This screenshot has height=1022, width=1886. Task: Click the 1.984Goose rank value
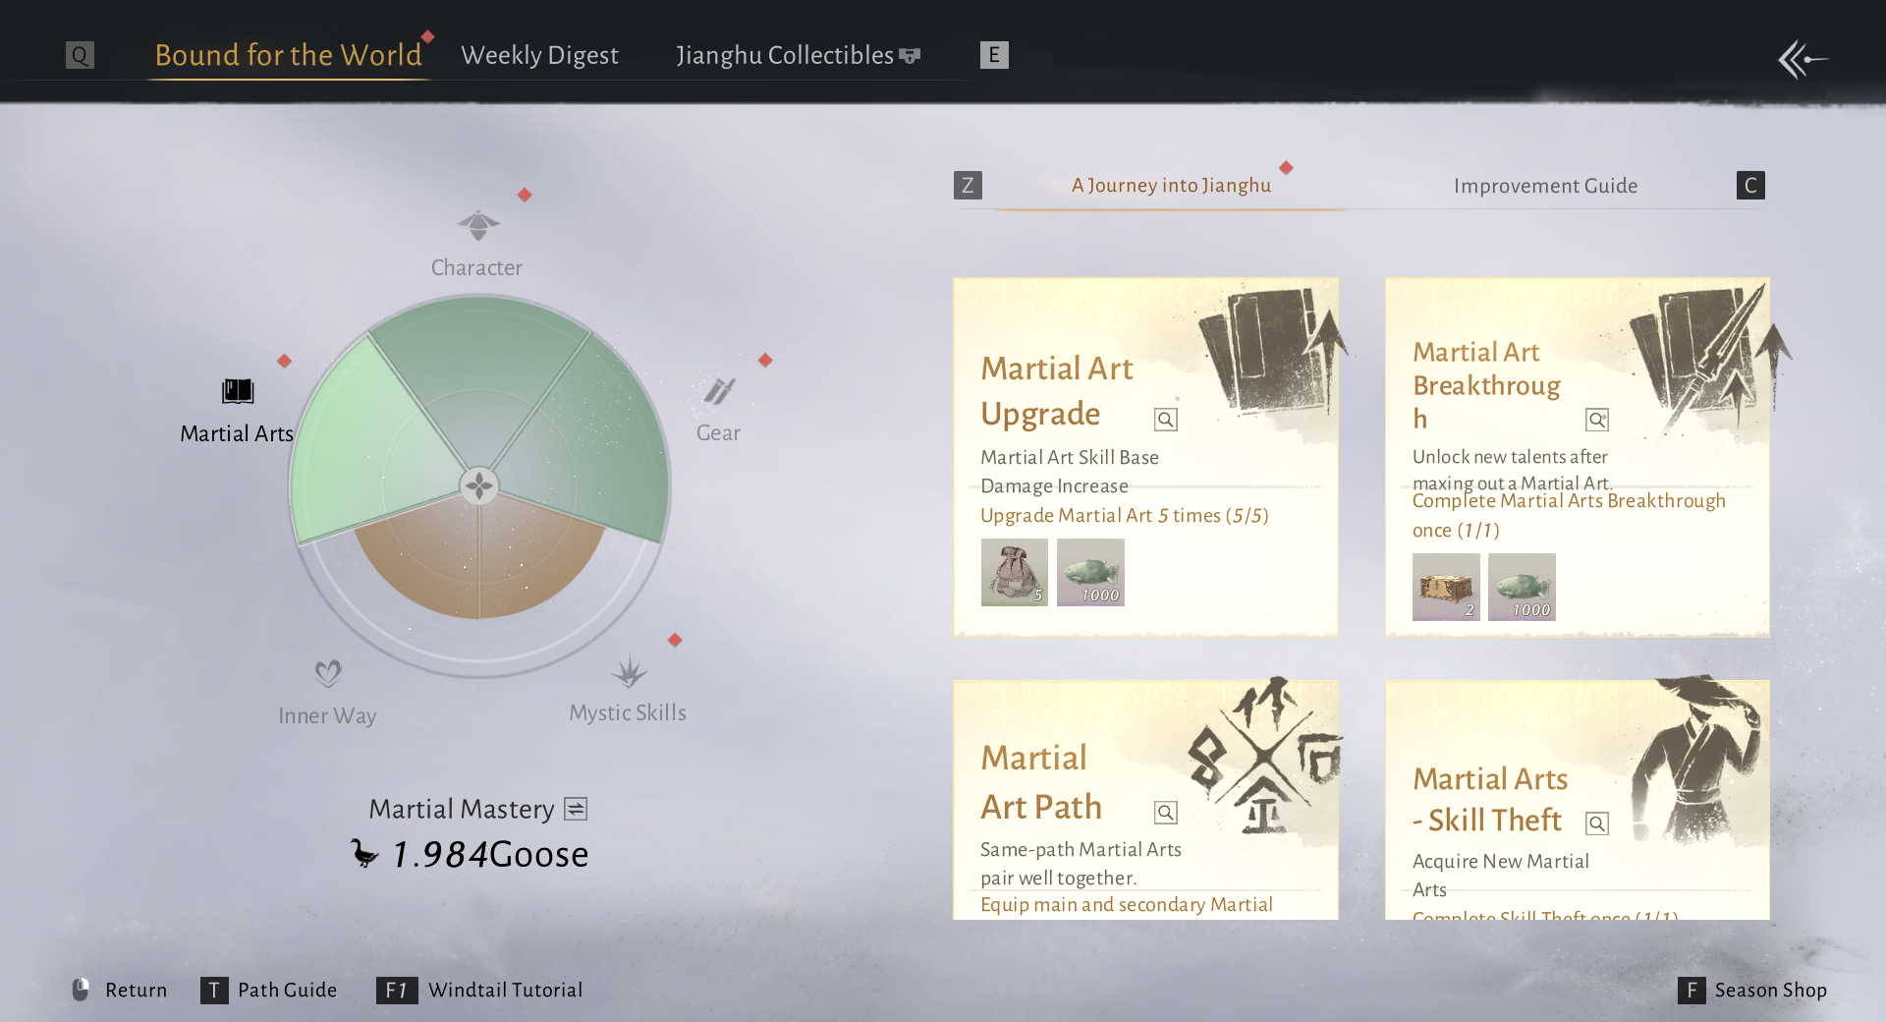point(490,854)
